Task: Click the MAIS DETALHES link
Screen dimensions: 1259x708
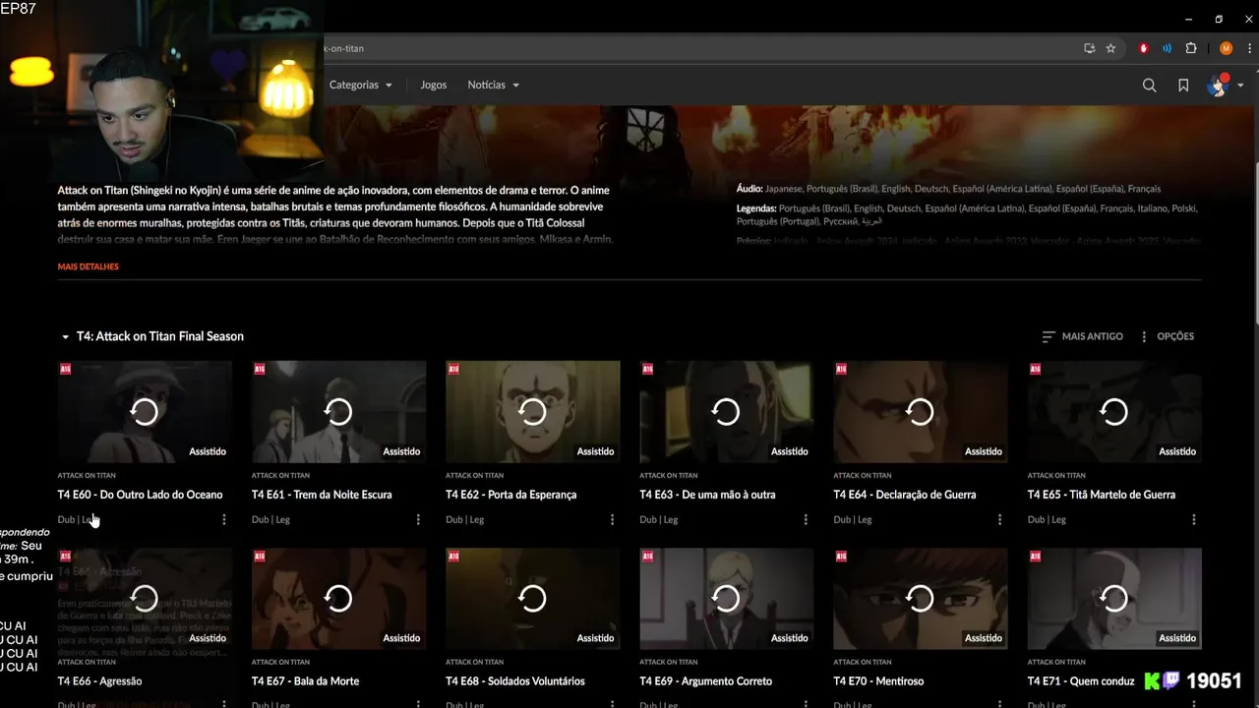Action: [x=88, y=266]
